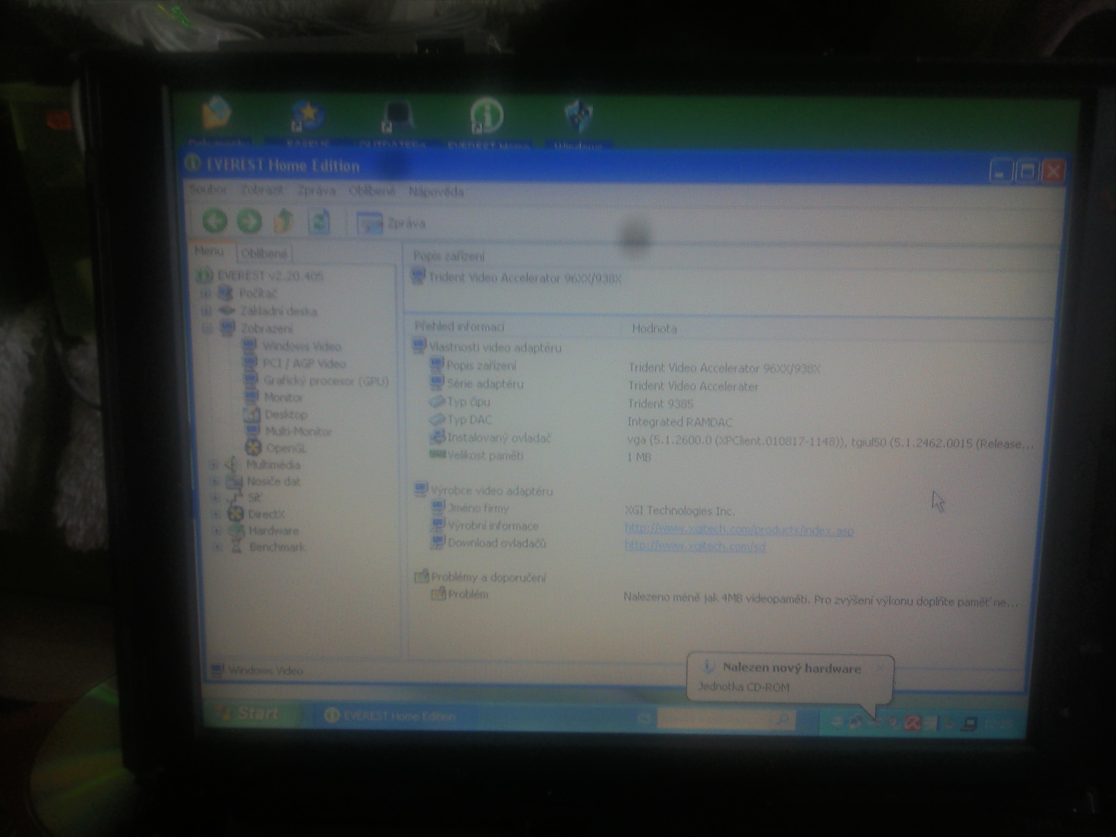Screen dimensions: 1116x837
Task: Click the CS language indicator on the taskbar
Action: [x=644, y=719]
